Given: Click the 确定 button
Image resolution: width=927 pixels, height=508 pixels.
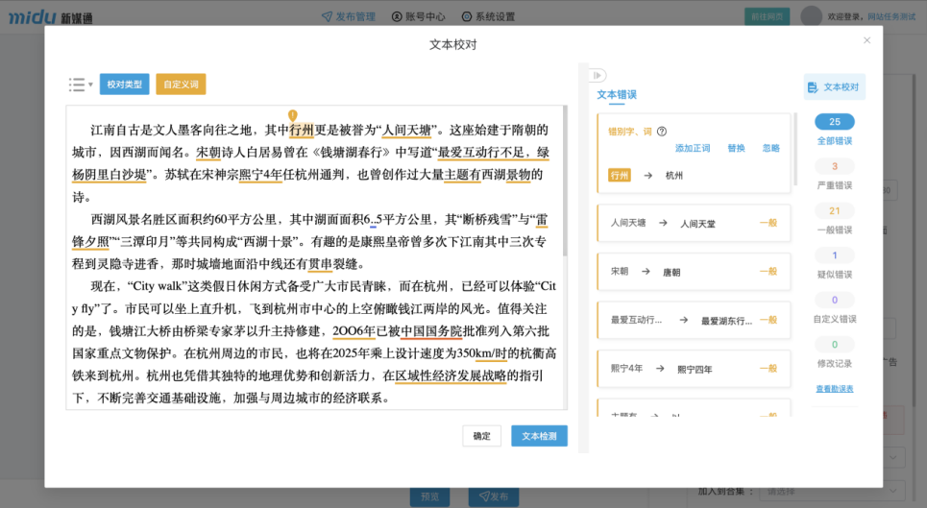Looking at the screenshot, I should [482, 436].
